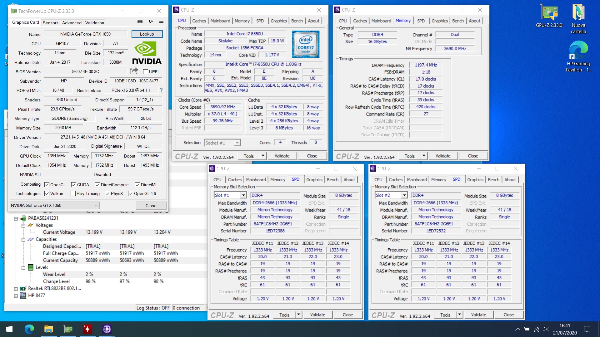600x337 pixels.
Task: Open the NVIDIA GeForce GTX 1050 dropdown
Action: [96, 205]
